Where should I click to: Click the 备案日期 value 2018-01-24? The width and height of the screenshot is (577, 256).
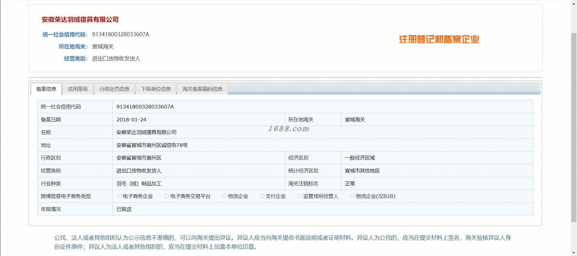[x=131, y=120]
